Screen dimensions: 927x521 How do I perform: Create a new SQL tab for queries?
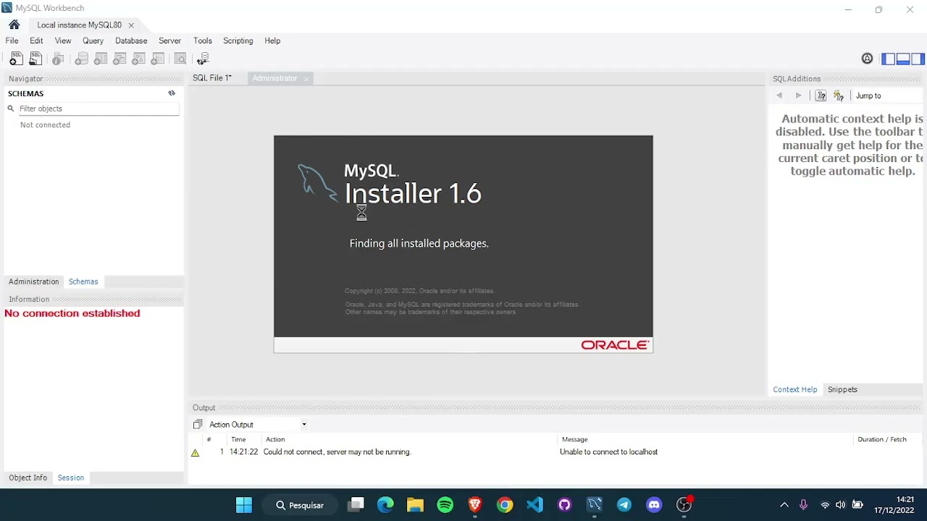click(15, 59)
